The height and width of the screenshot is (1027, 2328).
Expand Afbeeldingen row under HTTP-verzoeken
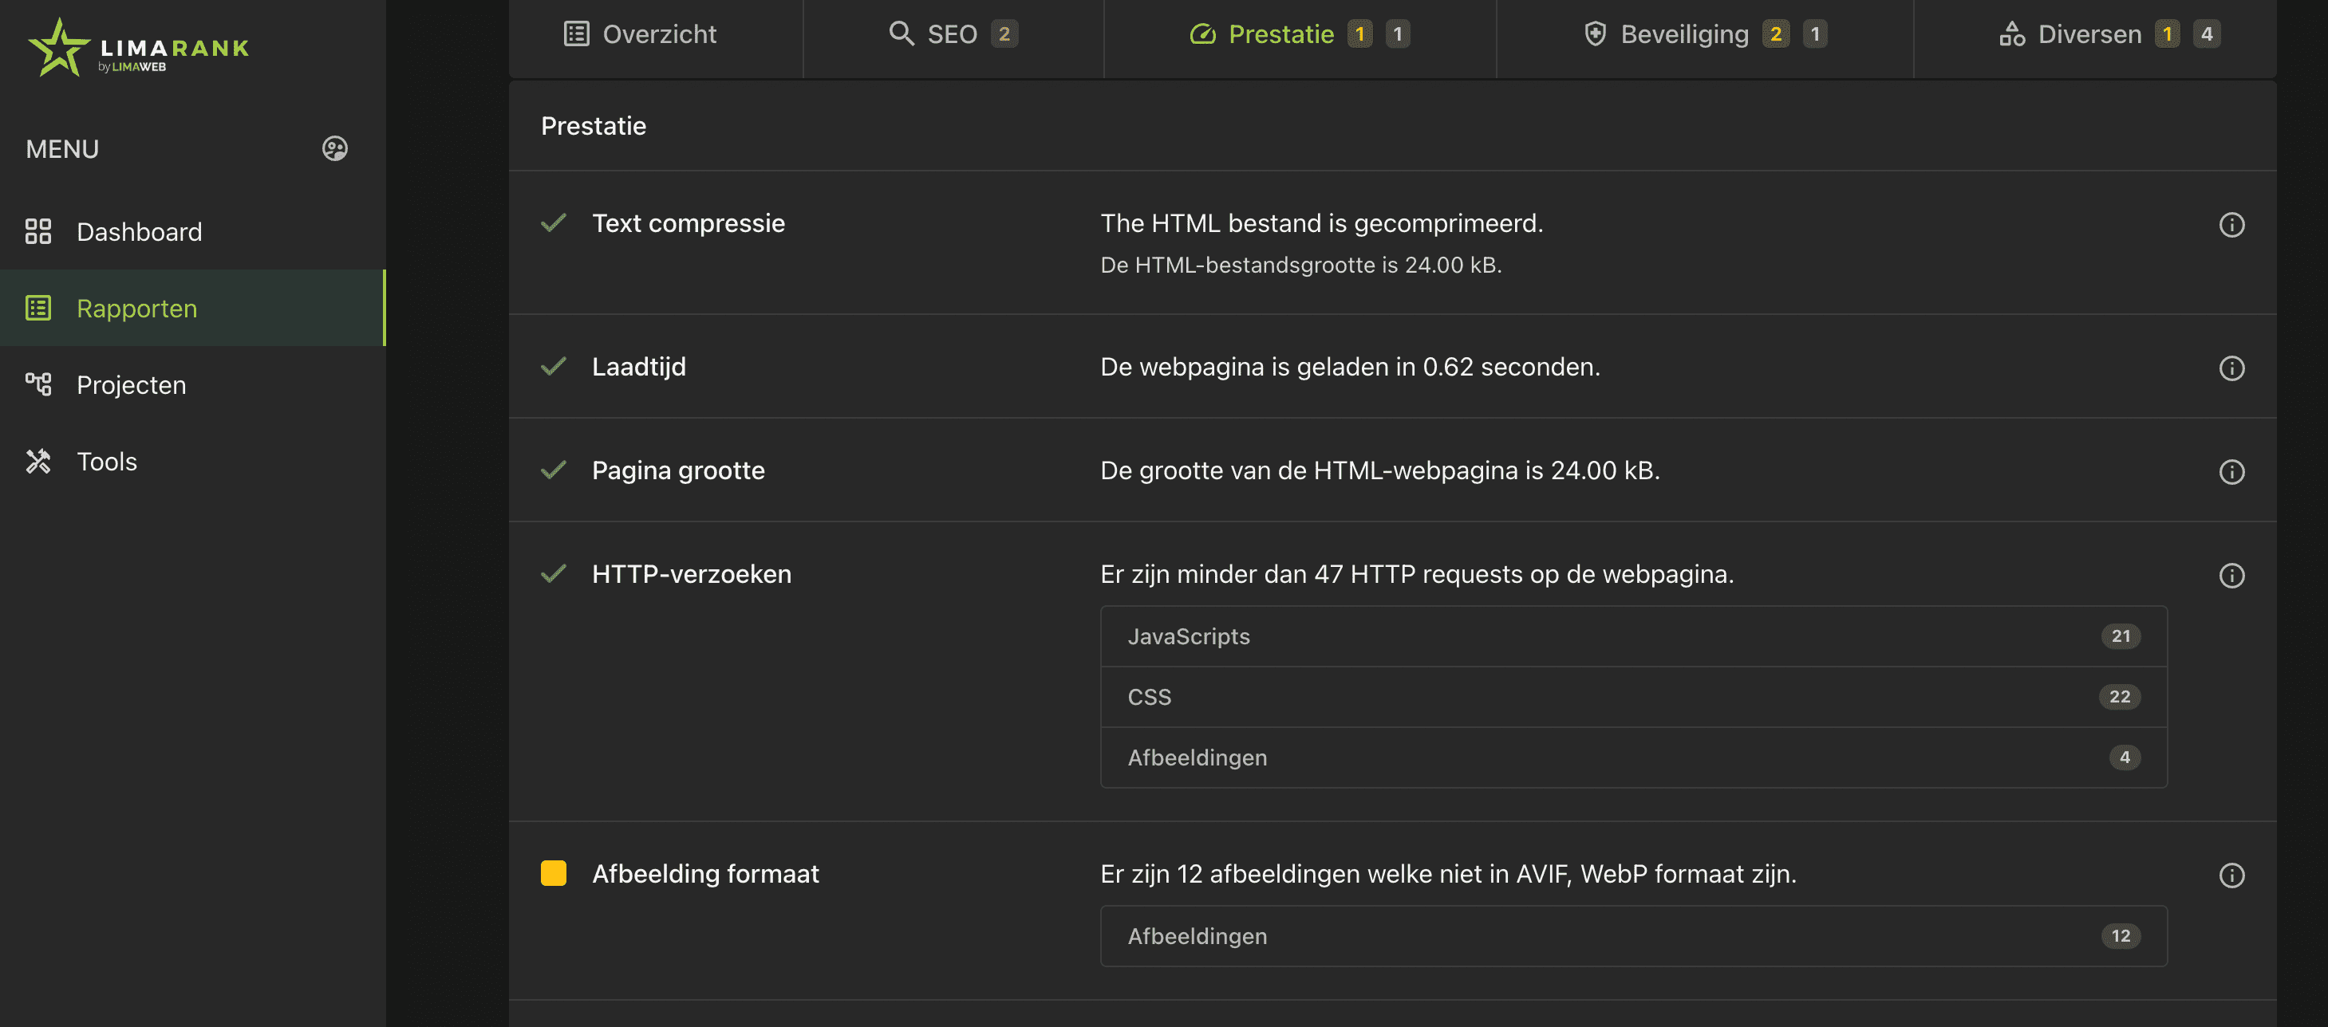click(x=1633, y=757)
